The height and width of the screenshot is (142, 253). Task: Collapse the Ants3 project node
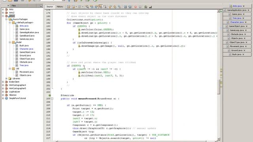click(x=3, y=16)
